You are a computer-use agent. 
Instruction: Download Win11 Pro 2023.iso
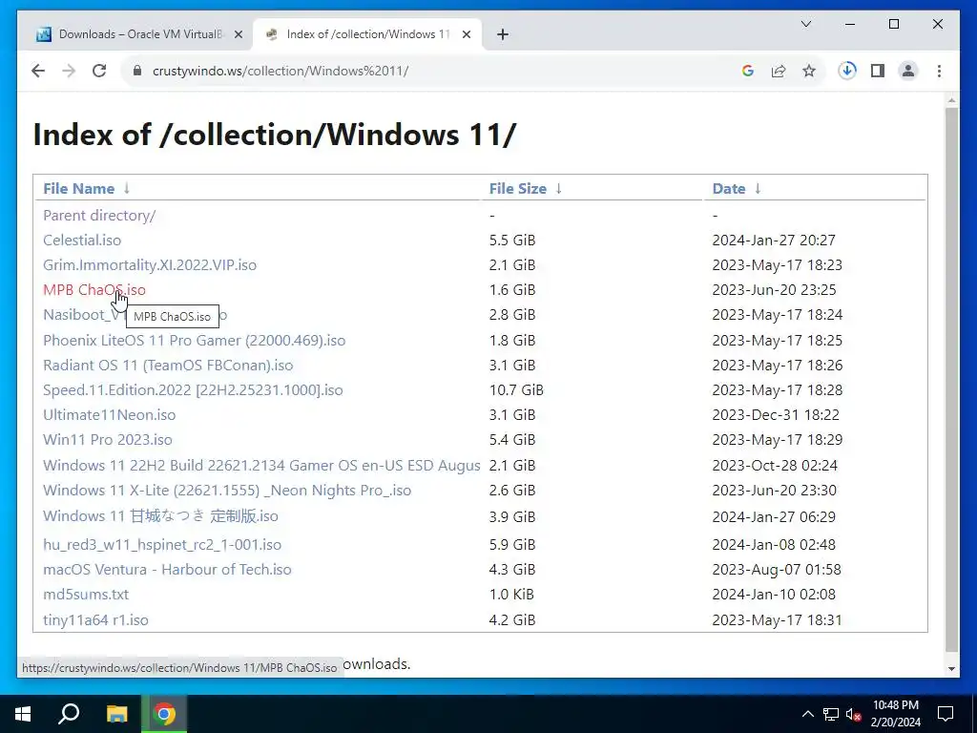coord(107,440)
